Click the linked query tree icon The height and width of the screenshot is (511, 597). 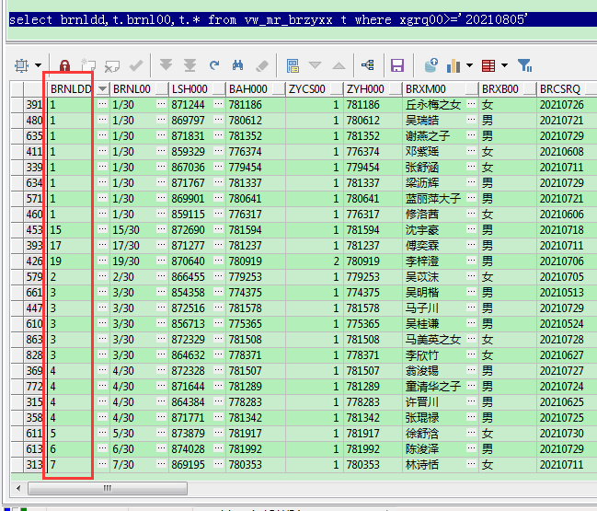[x=367, y=65]
